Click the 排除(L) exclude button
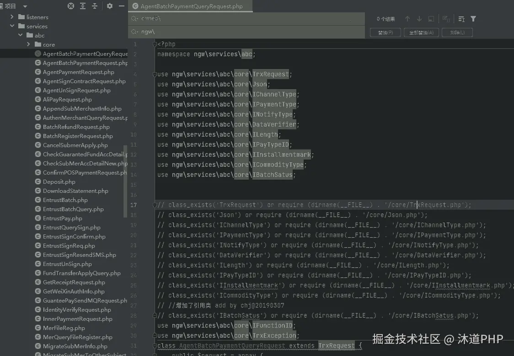514x356 pixels. click(x=457, y=32)
